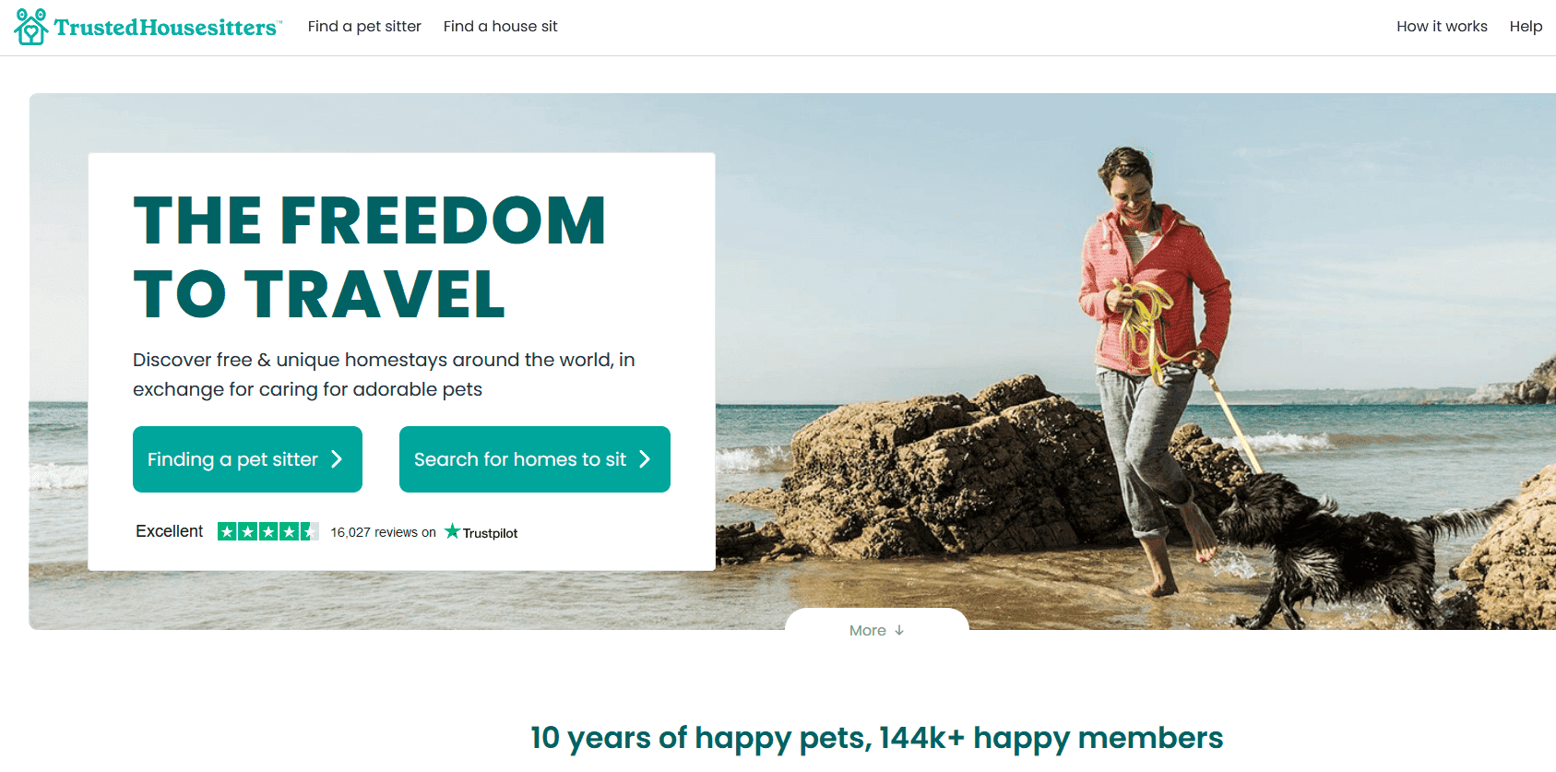The image size is (1556, 772).
Task: Click the green Trustpilot rating stars
Action: [268, 531]
